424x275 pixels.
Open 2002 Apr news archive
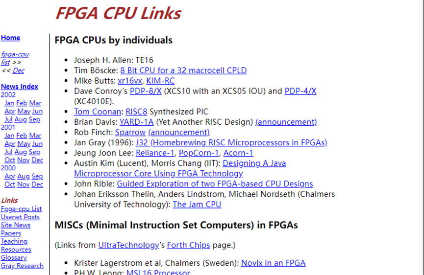click(10, 111)
